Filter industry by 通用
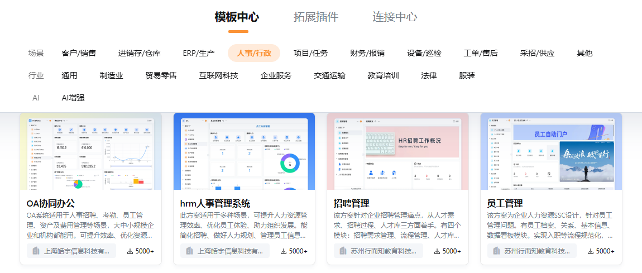Image resolution: width=642 pixels, height=273 pixels. coord(69,75)
